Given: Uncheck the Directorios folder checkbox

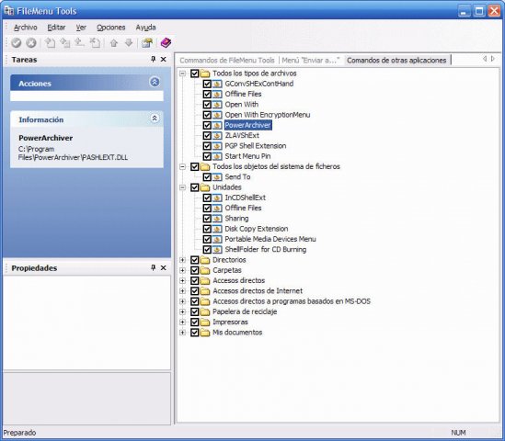Looking at the screenshot, I should (x=194, y=260).
